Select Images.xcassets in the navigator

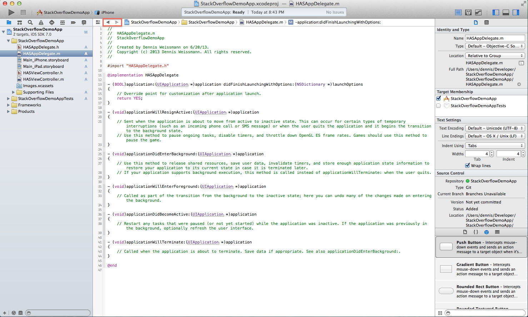tap(46, 86)
